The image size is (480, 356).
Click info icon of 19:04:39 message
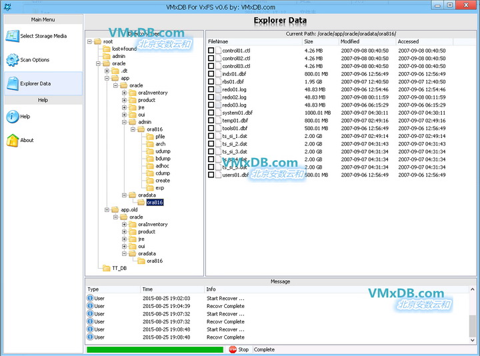tap(90, 306)
